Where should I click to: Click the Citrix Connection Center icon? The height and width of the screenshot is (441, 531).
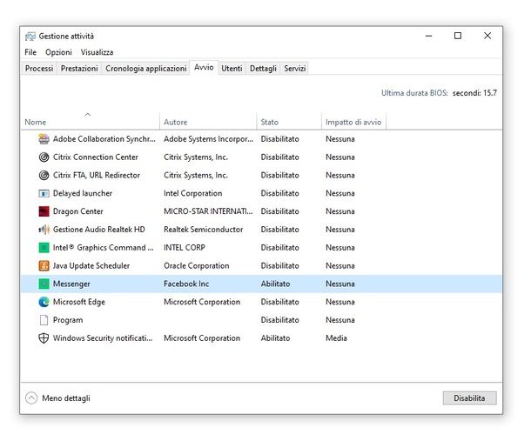tap(44, 157)
